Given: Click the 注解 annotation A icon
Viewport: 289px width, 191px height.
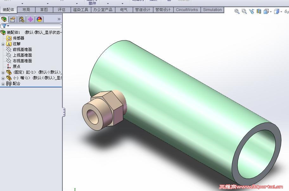Looking at the screenshot, I should coord(9,44).
